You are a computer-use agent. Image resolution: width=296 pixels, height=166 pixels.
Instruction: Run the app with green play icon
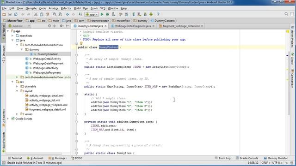[102, 14]
